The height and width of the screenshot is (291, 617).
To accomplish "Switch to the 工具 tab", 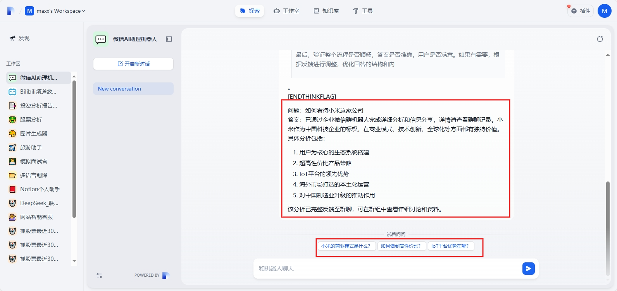I will coord(363,11).
